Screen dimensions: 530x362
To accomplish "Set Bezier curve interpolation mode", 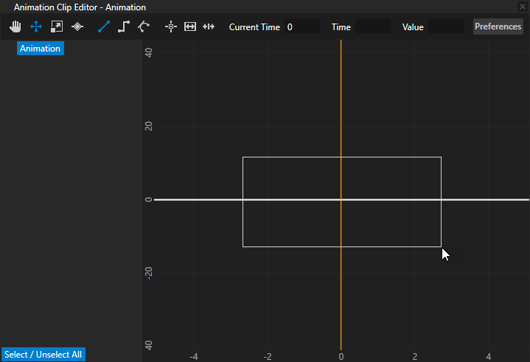I will 144,26.
